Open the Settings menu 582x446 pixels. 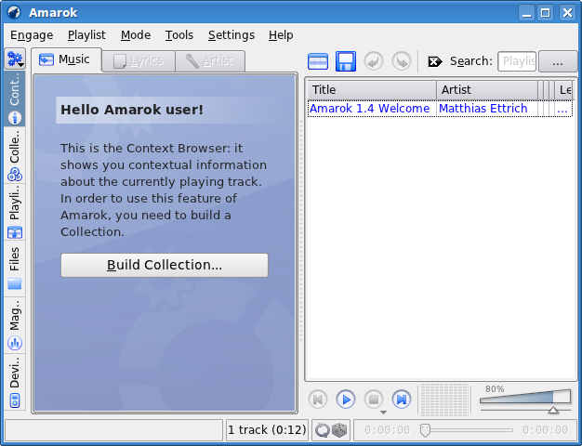[231, 35]
